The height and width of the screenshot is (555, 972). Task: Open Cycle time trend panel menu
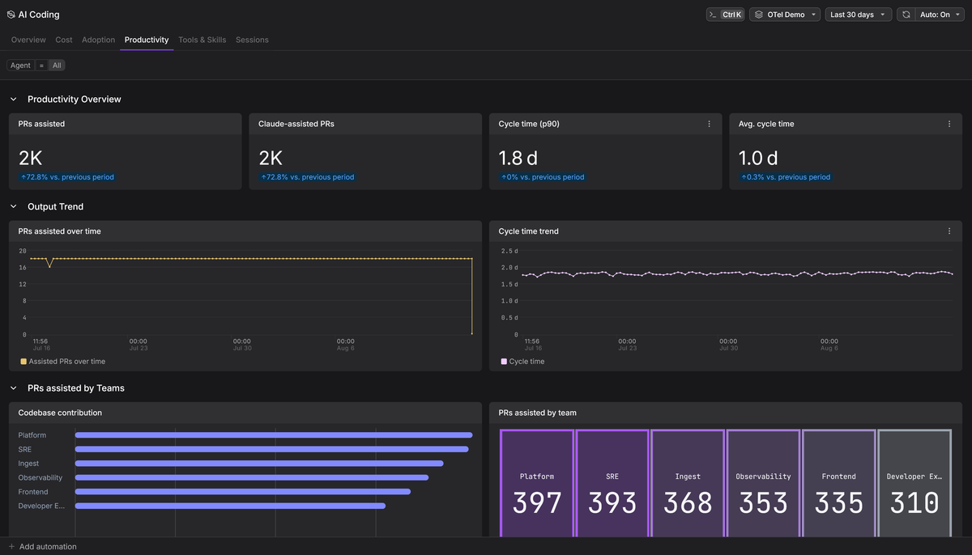pyautogui.click(x=949, y=231)
